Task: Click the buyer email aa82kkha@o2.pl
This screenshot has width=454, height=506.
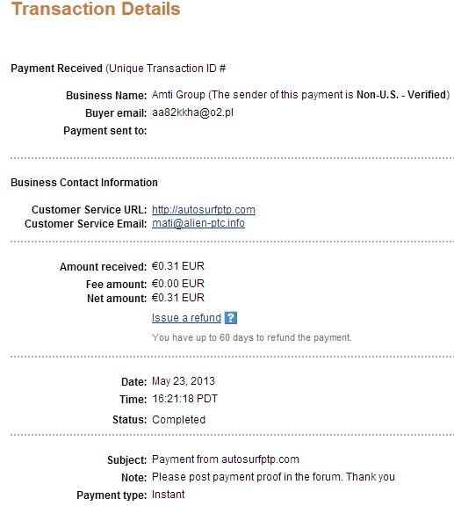Action: coord(192,112)
